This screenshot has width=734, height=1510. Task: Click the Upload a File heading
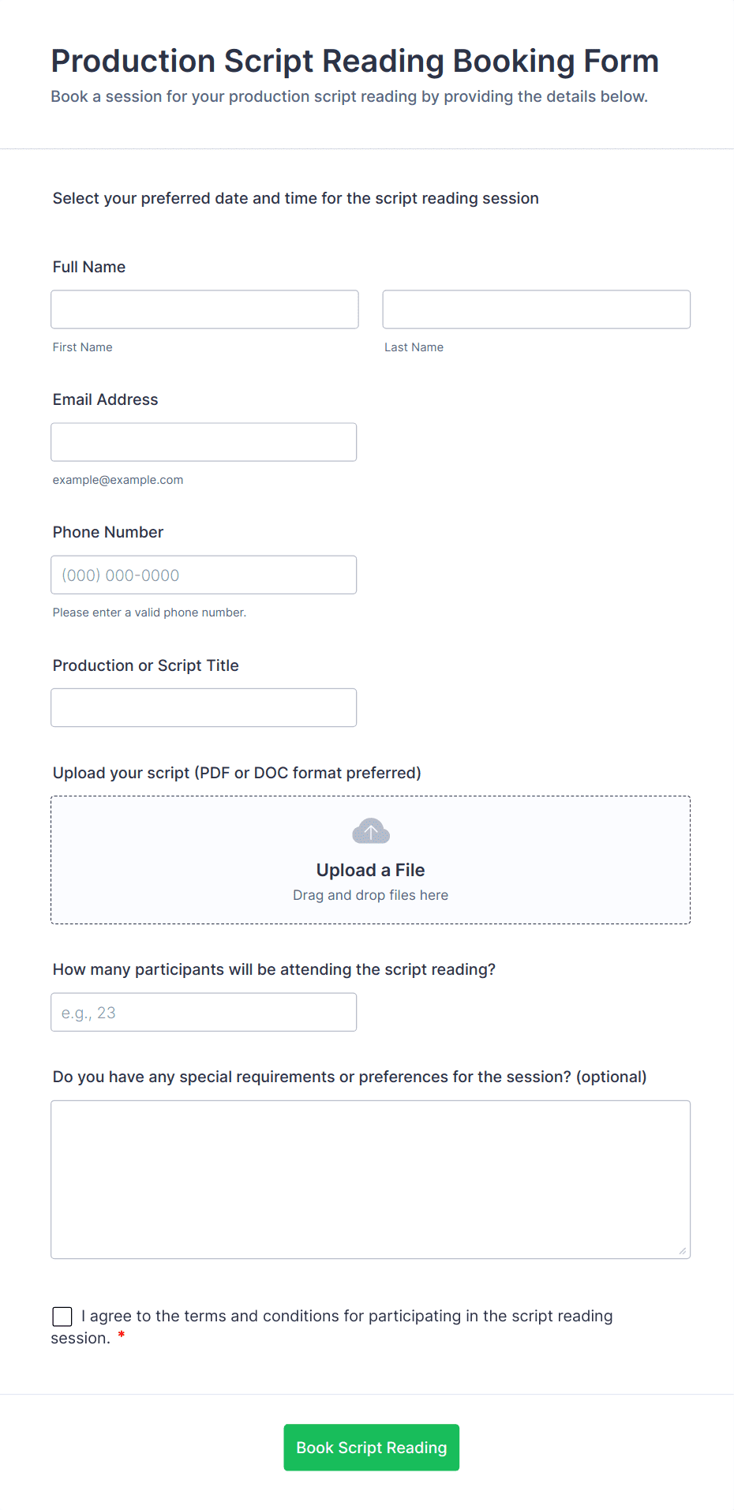coord(371,870)
